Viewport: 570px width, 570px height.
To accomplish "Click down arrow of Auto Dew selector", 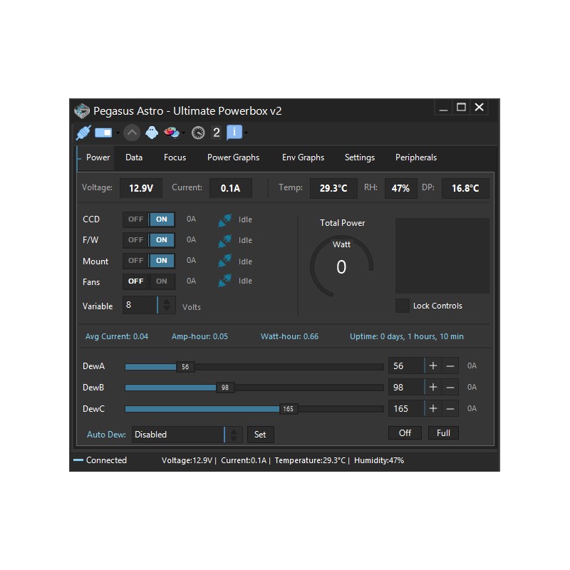I will click(234, 438).
